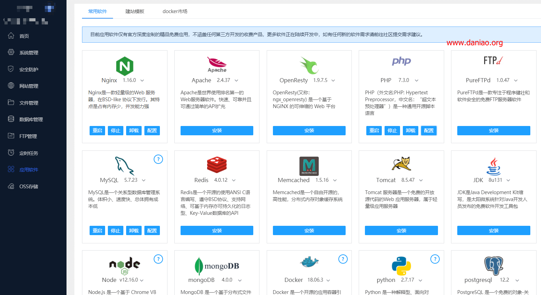Expand the PHP 7.3.0 version dropdown

click(417, 81)
